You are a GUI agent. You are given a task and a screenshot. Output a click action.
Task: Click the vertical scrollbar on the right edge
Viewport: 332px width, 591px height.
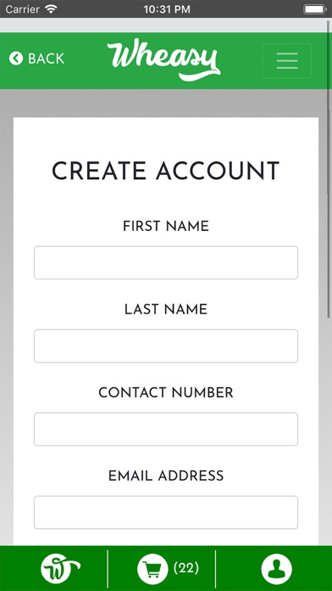click(329, 170)
